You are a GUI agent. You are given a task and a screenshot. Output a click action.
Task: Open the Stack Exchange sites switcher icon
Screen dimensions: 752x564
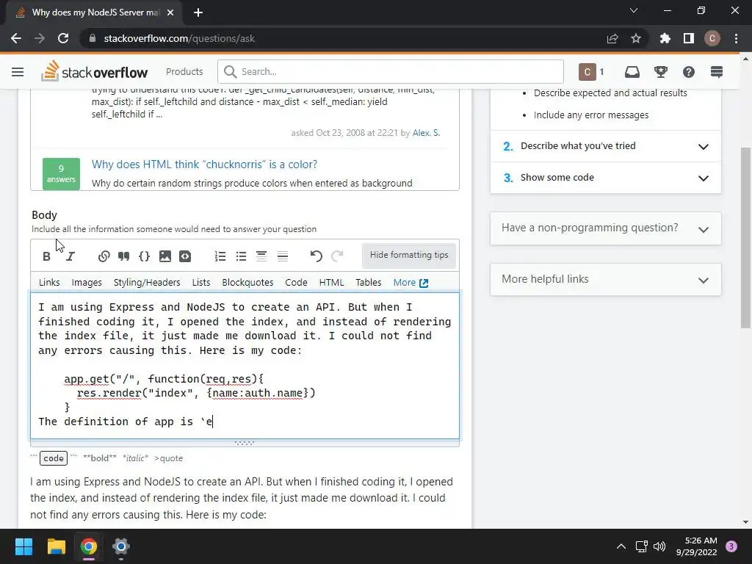click(x=717, y=72)
